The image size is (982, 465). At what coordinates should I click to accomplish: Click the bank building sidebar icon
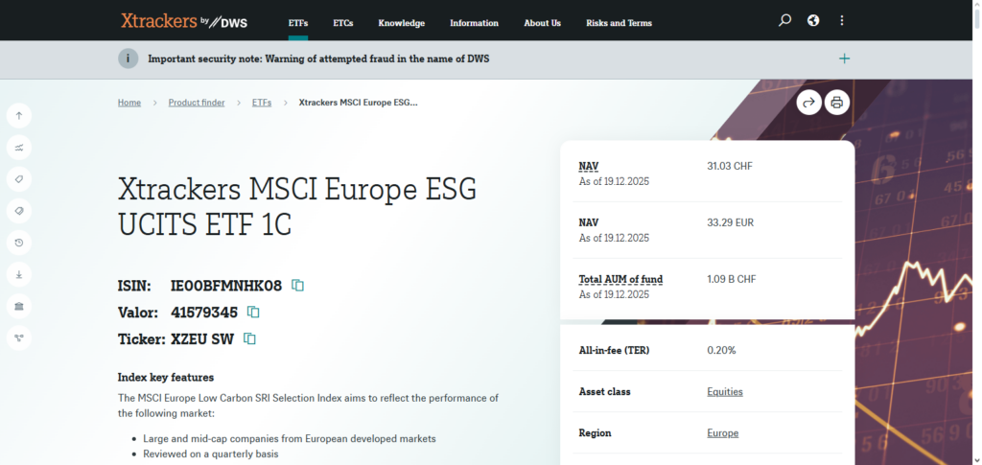pos(19,306)
